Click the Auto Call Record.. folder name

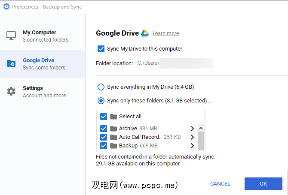[x=140, y=137]
